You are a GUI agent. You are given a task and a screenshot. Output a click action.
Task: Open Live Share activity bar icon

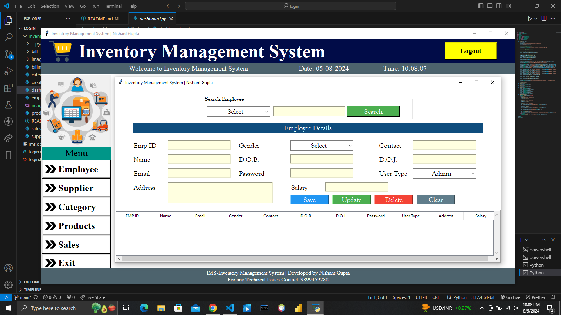(x=8, y=138)
